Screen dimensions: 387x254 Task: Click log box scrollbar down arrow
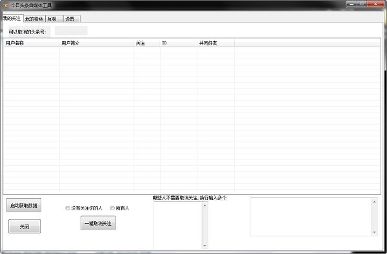coord(374,232)
